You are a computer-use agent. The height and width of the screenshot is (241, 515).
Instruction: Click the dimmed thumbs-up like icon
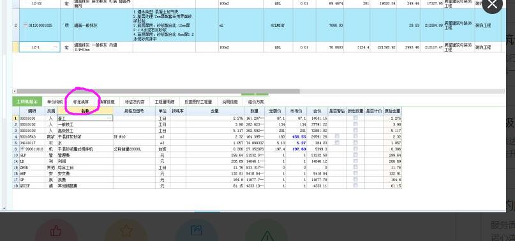pyautogui.click(x=56, y=231)
